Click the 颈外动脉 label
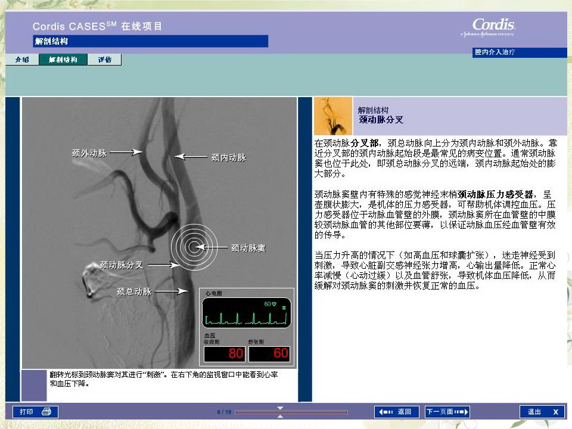This screenshot has width=572, height=429. click(89, 153)
